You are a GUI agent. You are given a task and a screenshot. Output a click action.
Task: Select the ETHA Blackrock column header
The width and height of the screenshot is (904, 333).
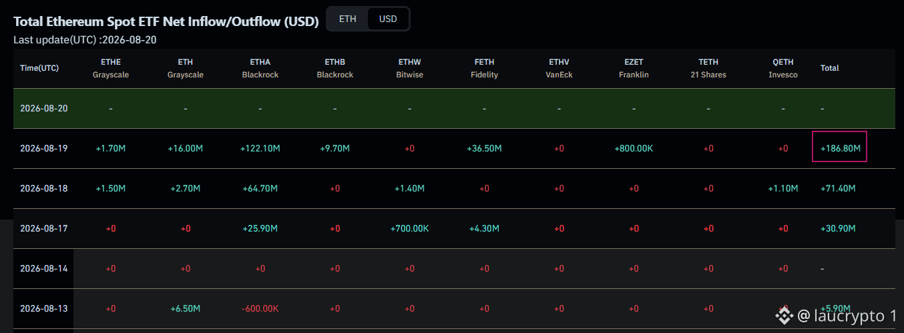pos(260,68)
